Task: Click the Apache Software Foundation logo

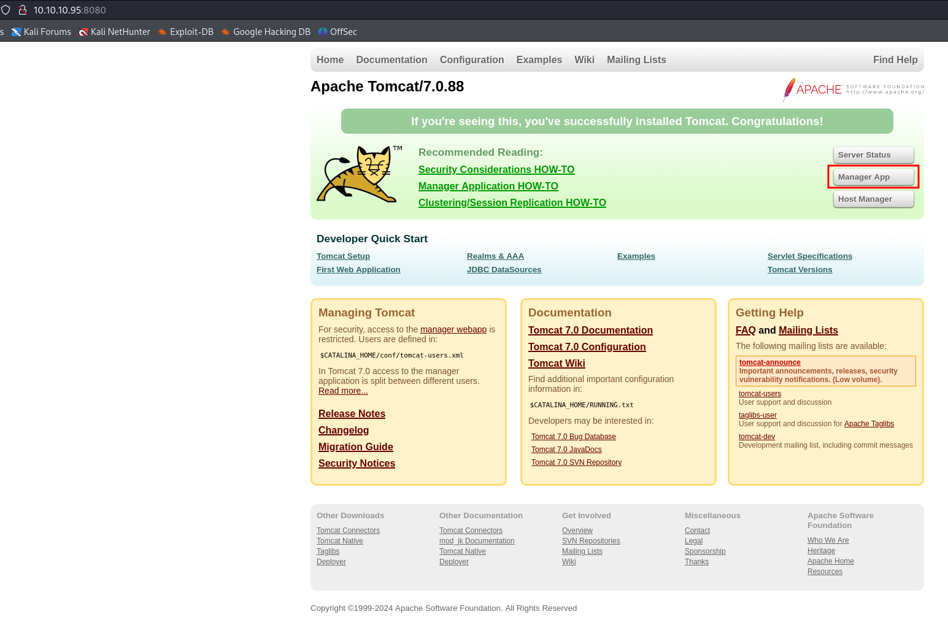Action: (854, 90)
